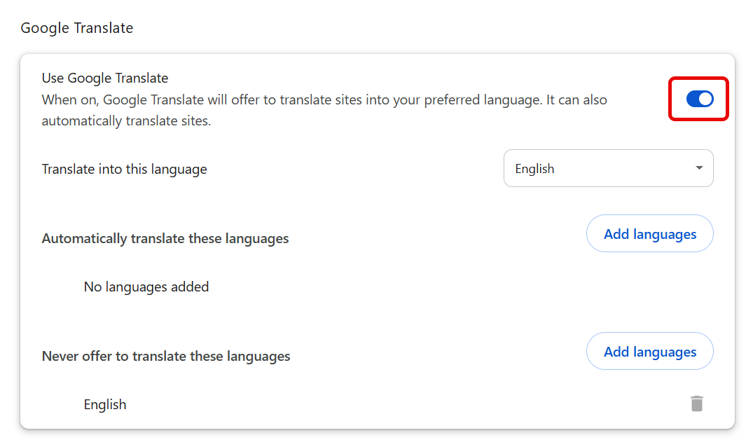Open the Translate into this language dropdown
Screen dimensions: 753x447
click(x=608, y=168)
